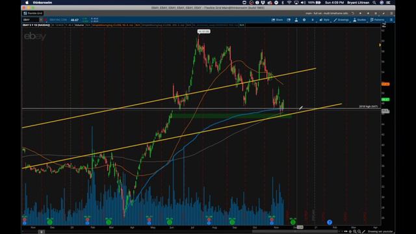Click the green last-price marker on price axis
The height and width of the screenshot is (234, 416).
385,99
